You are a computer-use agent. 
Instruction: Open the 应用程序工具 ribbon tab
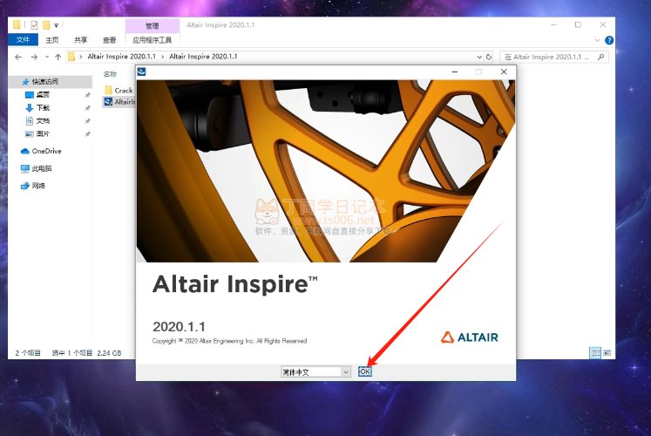coord(152,40)
